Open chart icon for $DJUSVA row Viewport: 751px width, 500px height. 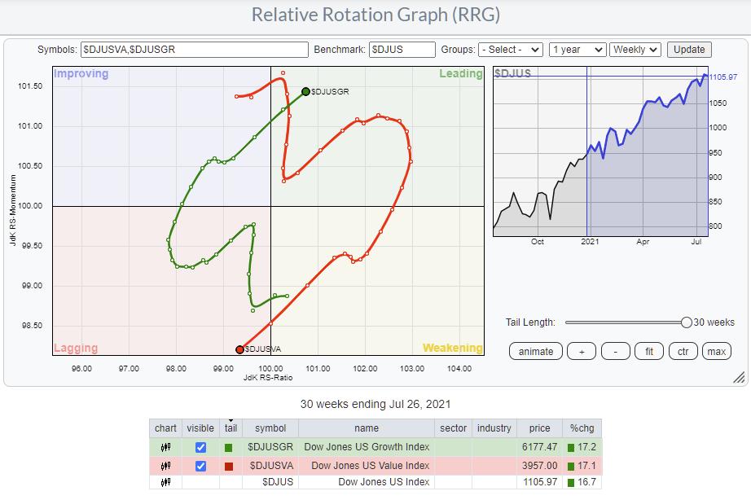[165, 466]
